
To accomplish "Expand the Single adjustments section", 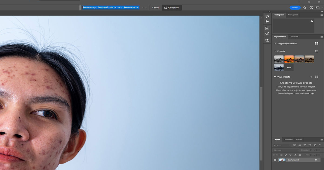I will (275, 43).
